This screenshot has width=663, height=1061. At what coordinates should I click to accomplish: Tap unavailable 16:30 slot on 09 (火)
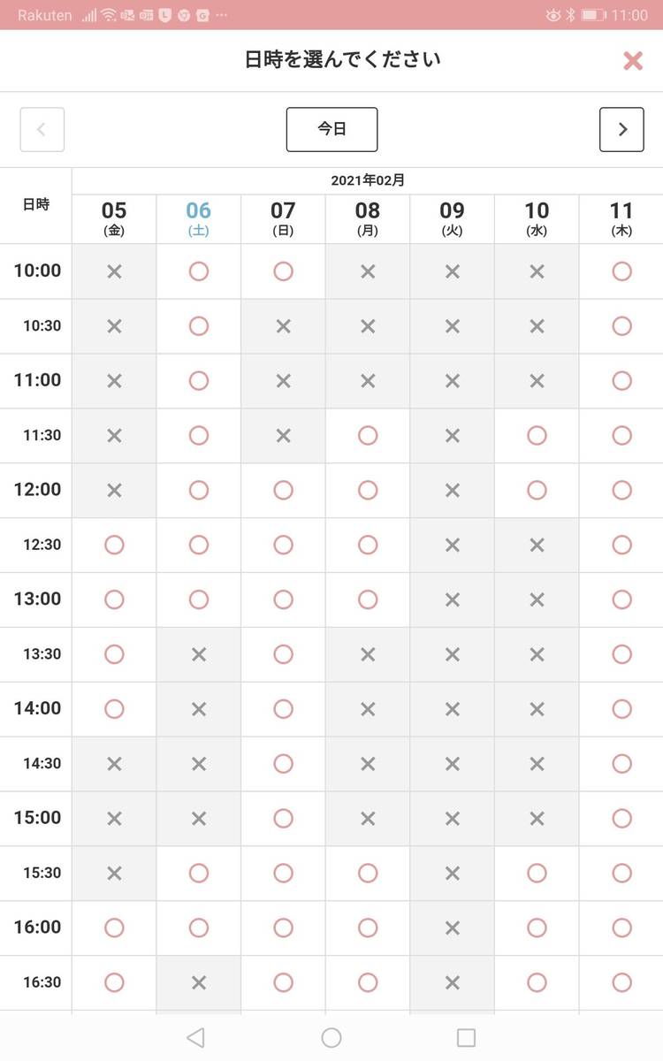coord(453,982)
